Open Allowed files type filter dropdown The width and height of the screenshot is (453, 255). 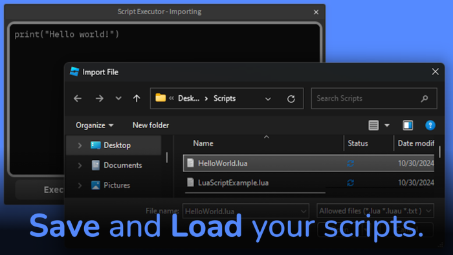[x=375, y=211]
